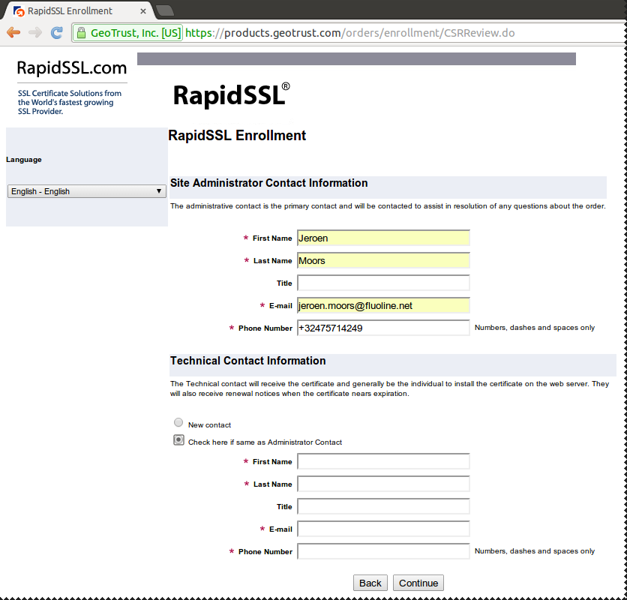Select the same as Administrator Contact radio button
This screenshot has height=600, width=627.
[178, 440]
